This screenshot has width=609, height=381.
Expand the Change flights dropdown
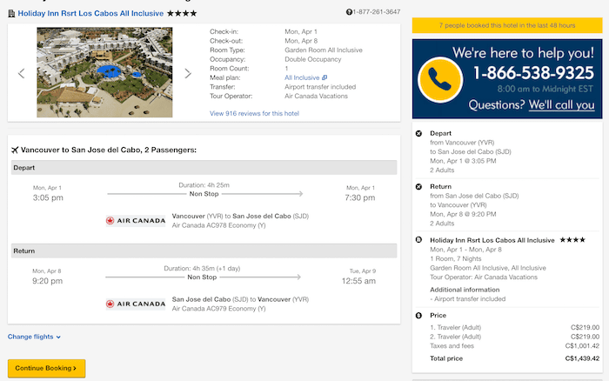click(34, 337)
